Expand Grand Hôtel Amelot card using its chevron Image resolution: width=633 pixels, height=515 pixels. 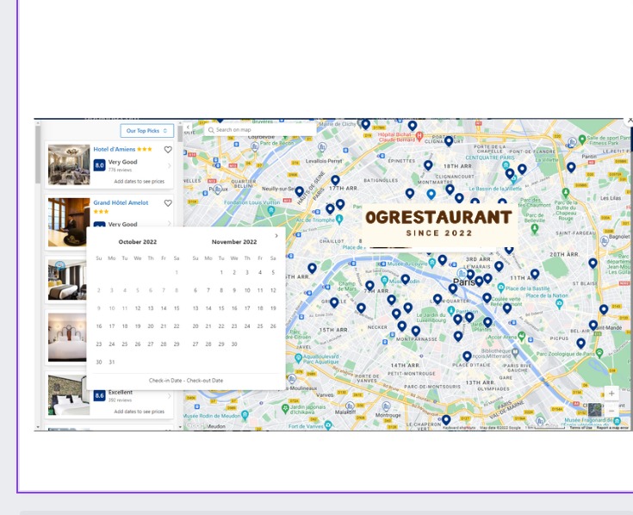[169, 223]
